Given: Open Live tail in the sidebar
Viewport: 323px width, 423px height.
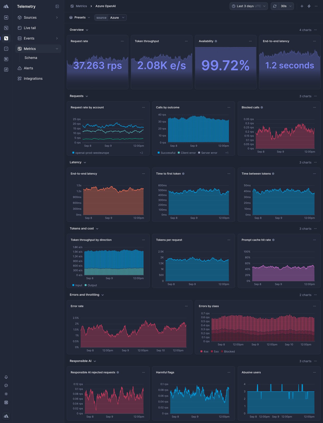Looking at the screenshot, I should (38, 28).
